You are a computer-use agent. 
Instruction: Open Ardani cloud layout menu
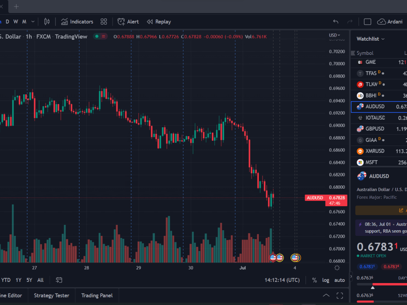click(x=390, y=22)
